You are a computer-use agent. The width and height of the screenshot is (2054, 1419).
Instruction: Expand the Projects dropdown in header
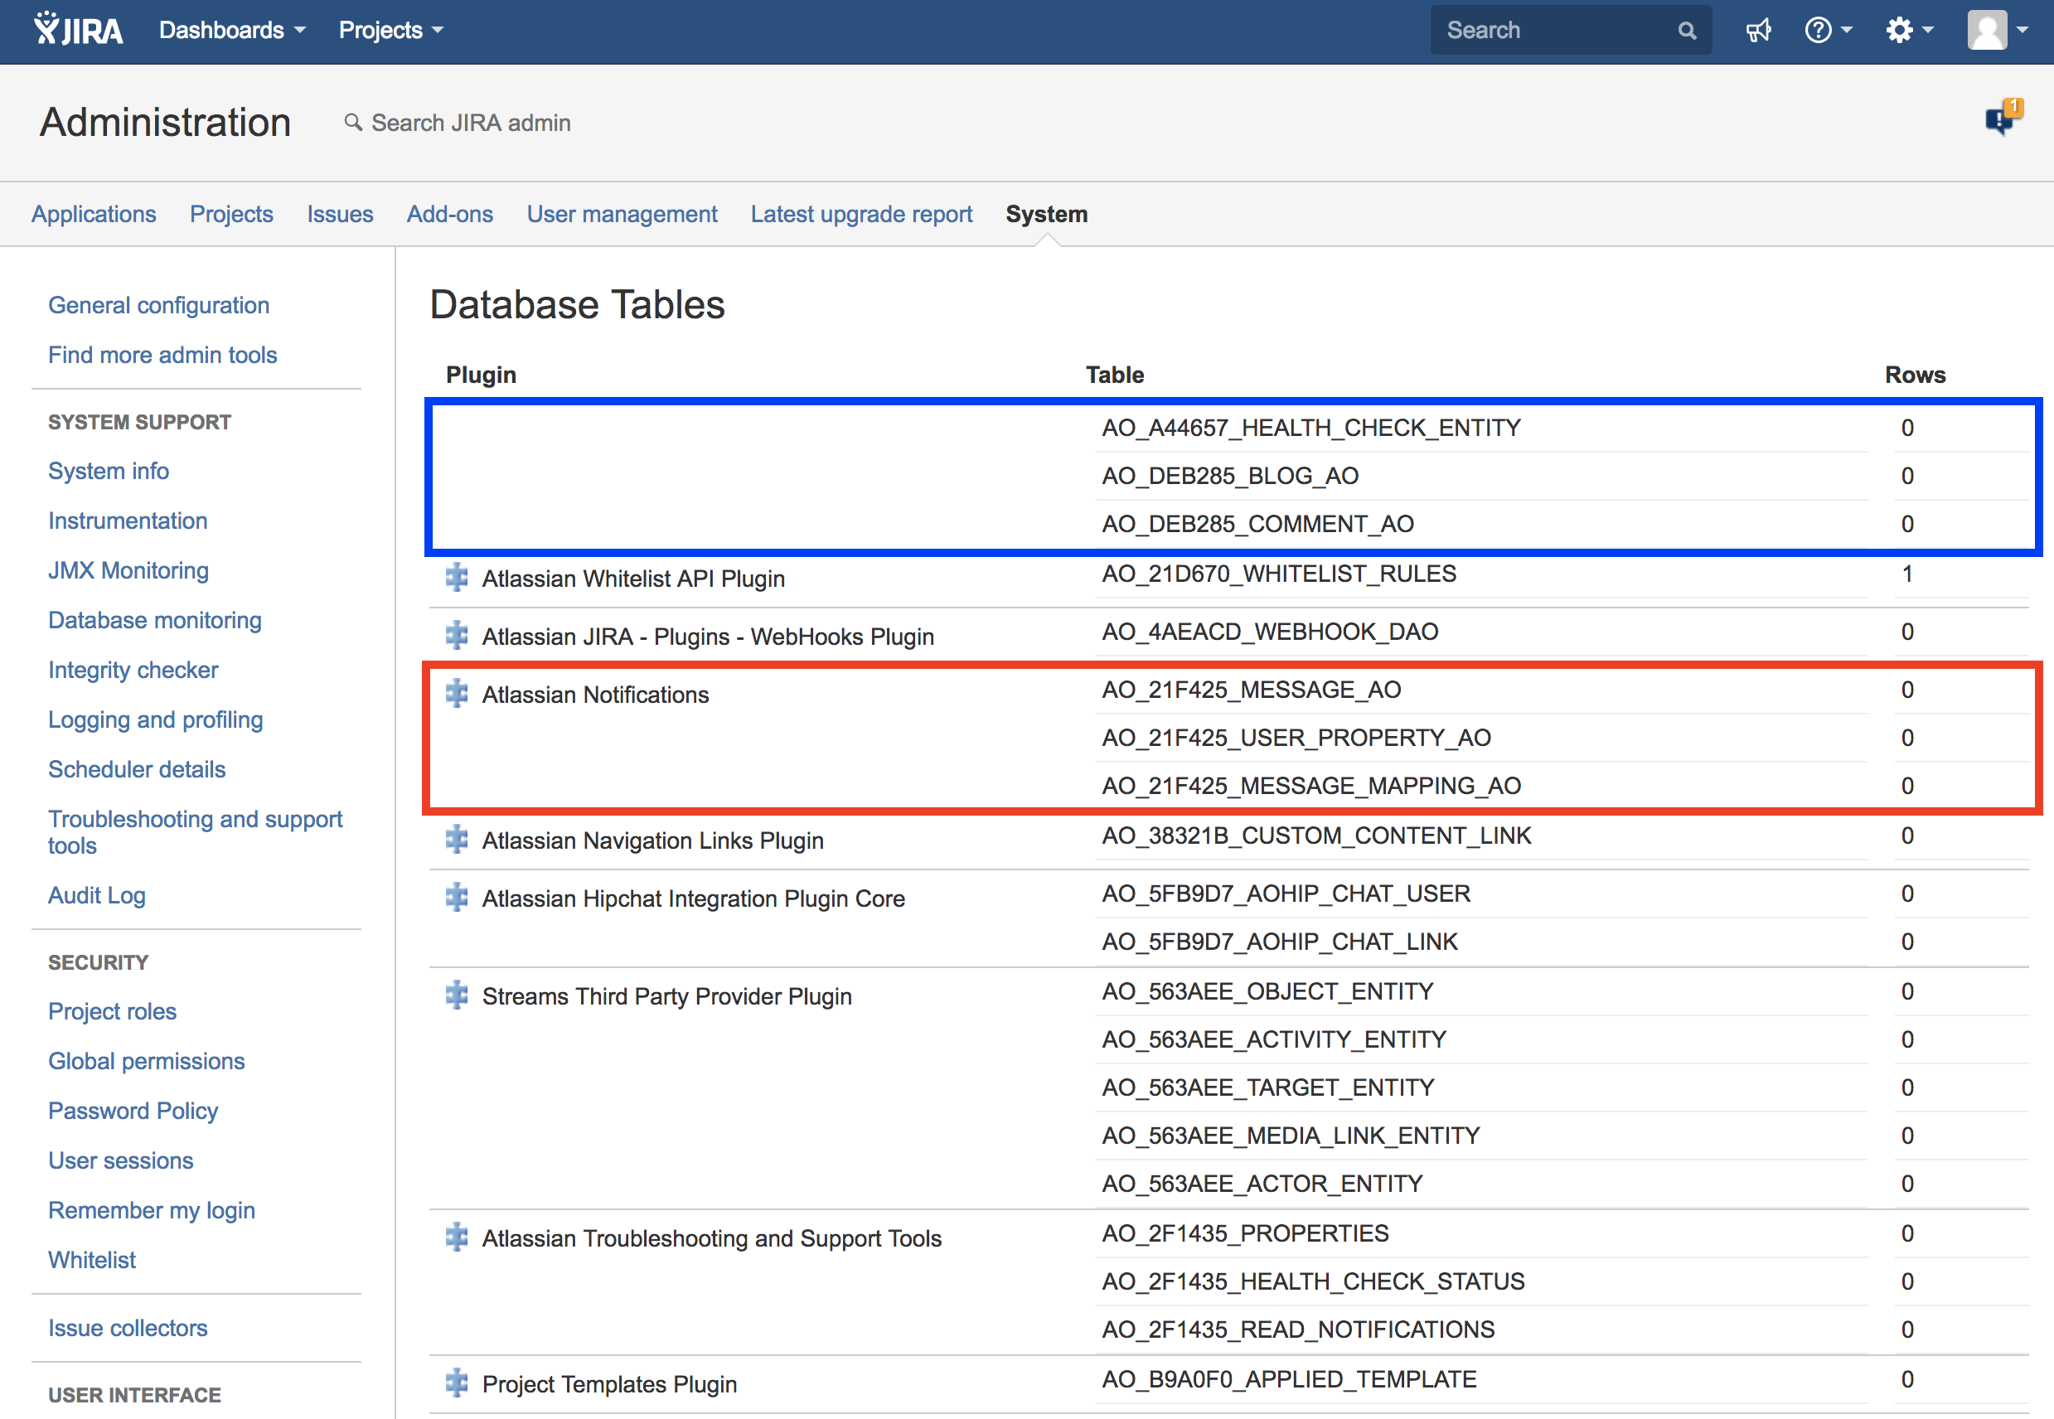pyautogui.click(x=390, y=30)
